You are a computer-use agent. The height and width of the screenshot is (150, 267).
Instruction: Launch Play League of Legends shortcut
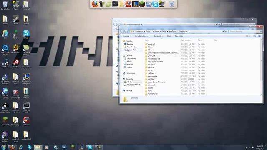pos(26,79)
